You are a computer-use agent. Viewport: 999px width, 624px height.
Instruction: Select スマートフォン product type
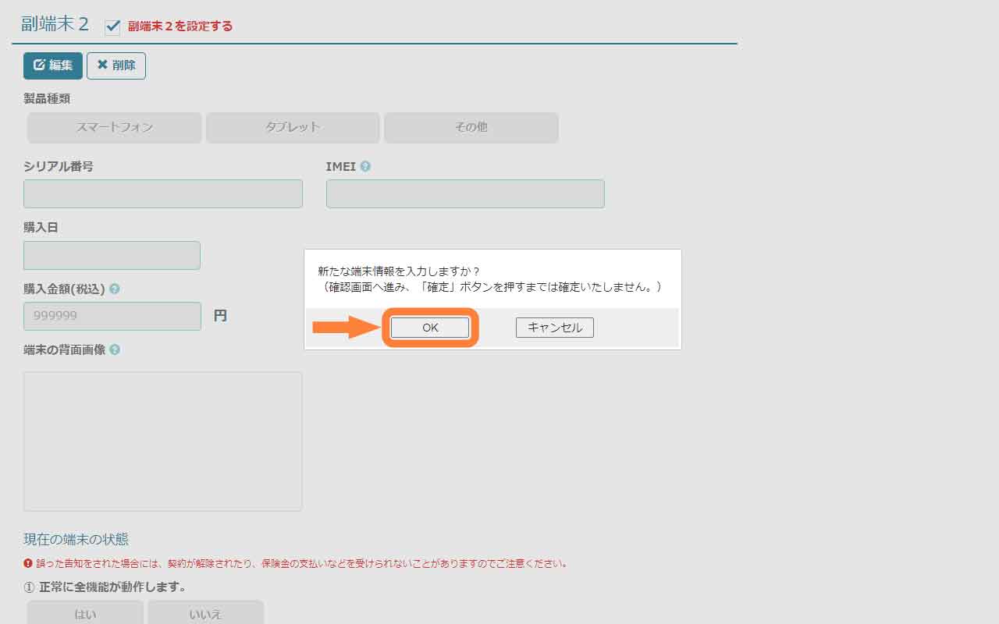[x=115, y=127]
